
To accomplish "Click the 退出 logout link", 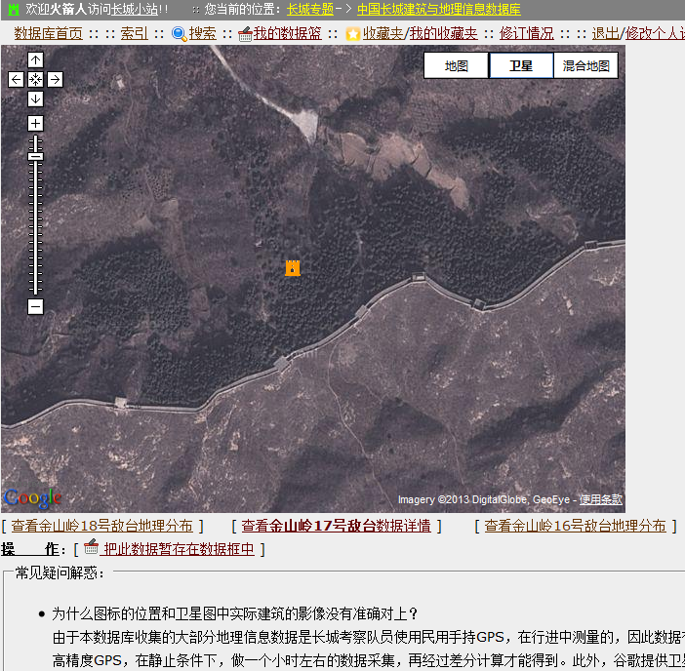I will coord(606,33).
